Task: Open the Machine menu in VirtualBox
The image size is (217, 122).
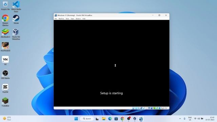Action: [61, 19]
